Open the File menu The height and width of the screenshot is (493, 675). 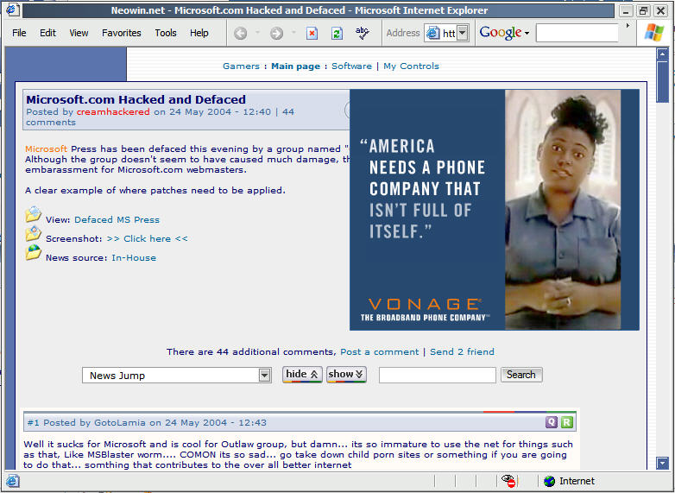[19, 33]
